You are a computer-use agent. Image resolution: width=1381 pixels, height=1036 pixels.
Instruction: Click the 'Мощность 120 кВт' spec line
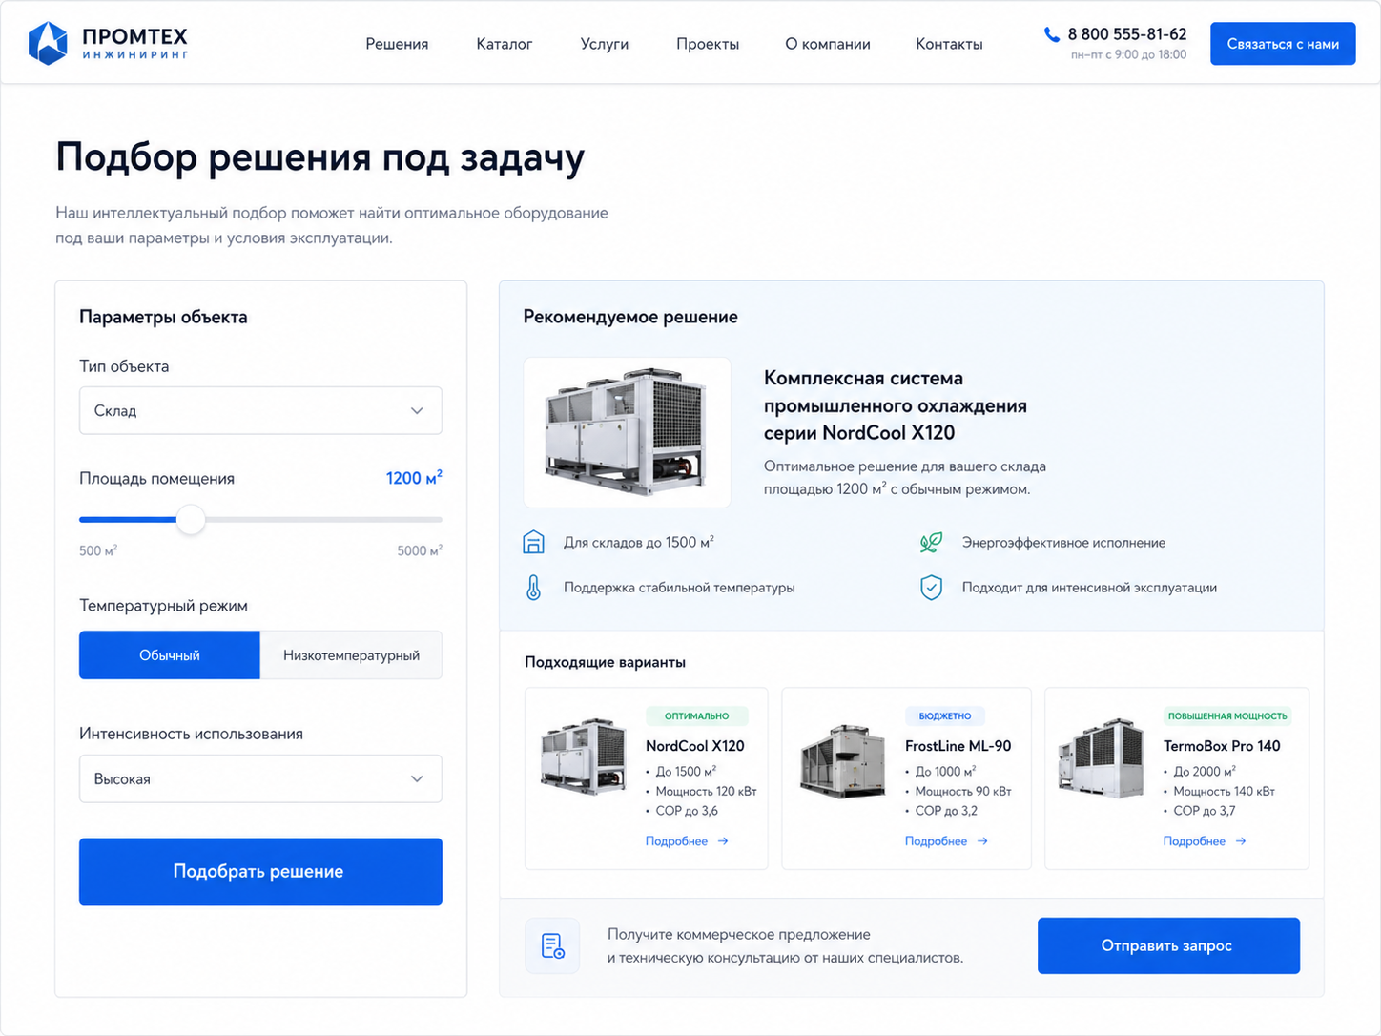(706, 792)
